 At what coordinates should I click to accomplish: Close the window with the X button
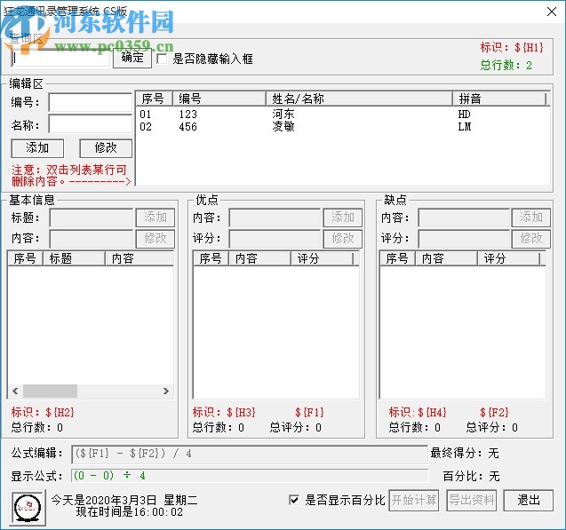click(551, 12)
